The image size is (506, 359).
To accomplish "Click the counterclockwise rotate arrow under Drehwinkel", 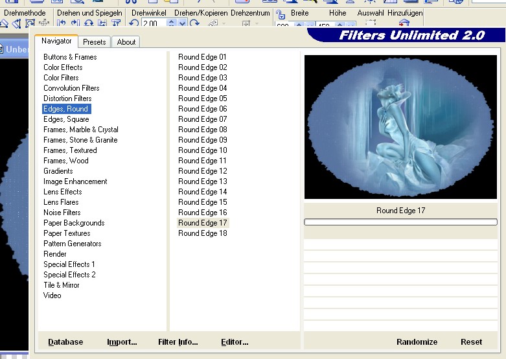I will pyautogui.click(x=134, y=23).
